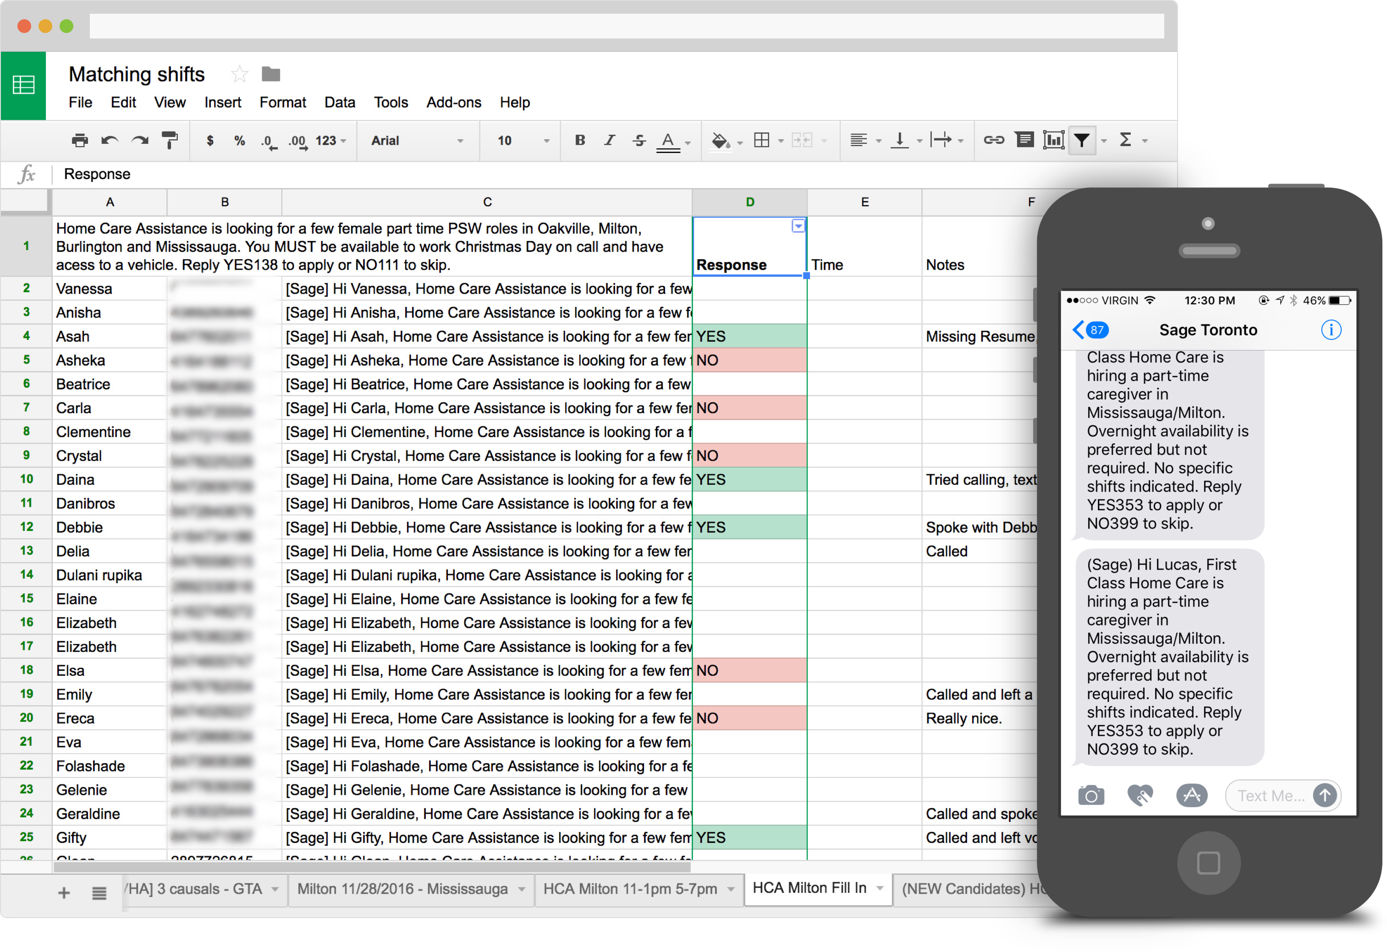Select the NO cell in Asheka row
Viewport: 1387px width, 952px height.
749,360
